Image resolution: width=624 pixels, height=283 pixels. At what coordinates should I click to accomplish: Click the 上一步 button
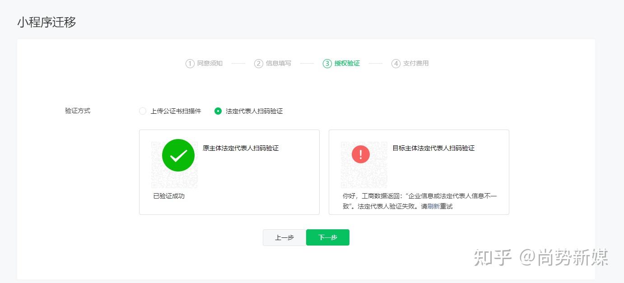pyautogui.click(x=284, y=237)
